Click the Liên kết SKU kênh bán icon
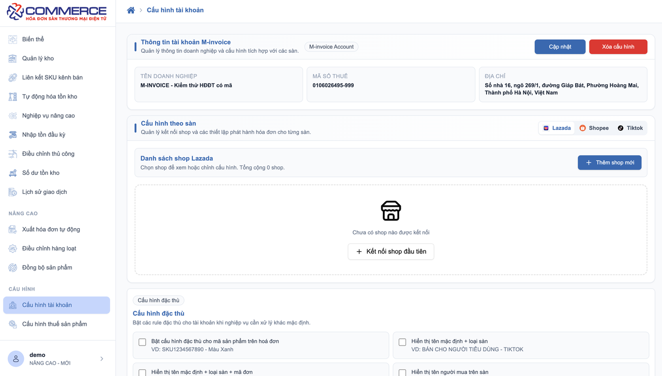 13,78
